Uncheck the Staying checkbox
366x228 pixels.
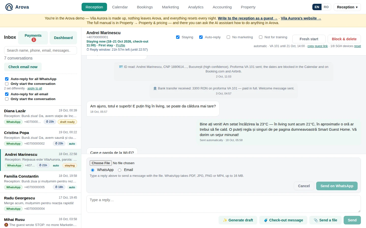178,37
